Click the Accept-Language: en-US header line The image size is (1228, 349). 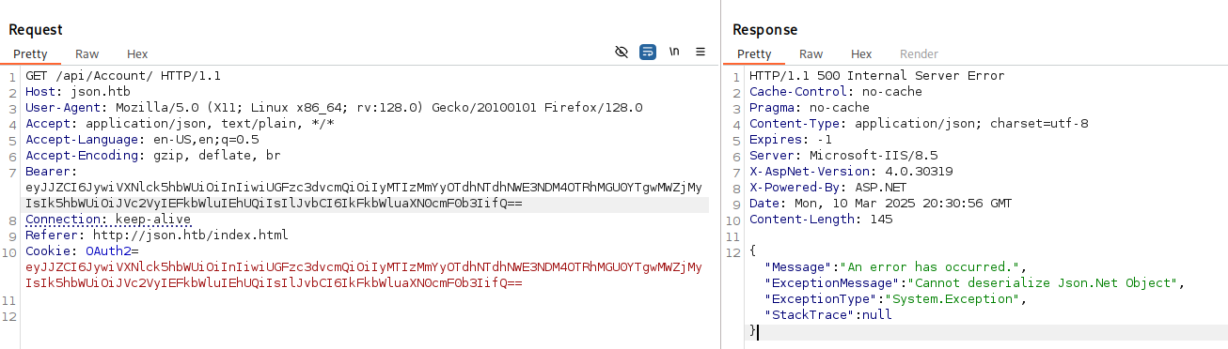click(x=142, y=140)
